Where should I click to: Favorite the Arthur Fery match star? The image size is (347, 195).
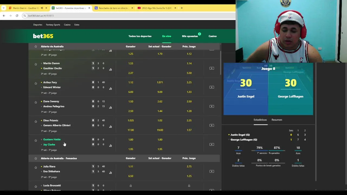[36, 83]
